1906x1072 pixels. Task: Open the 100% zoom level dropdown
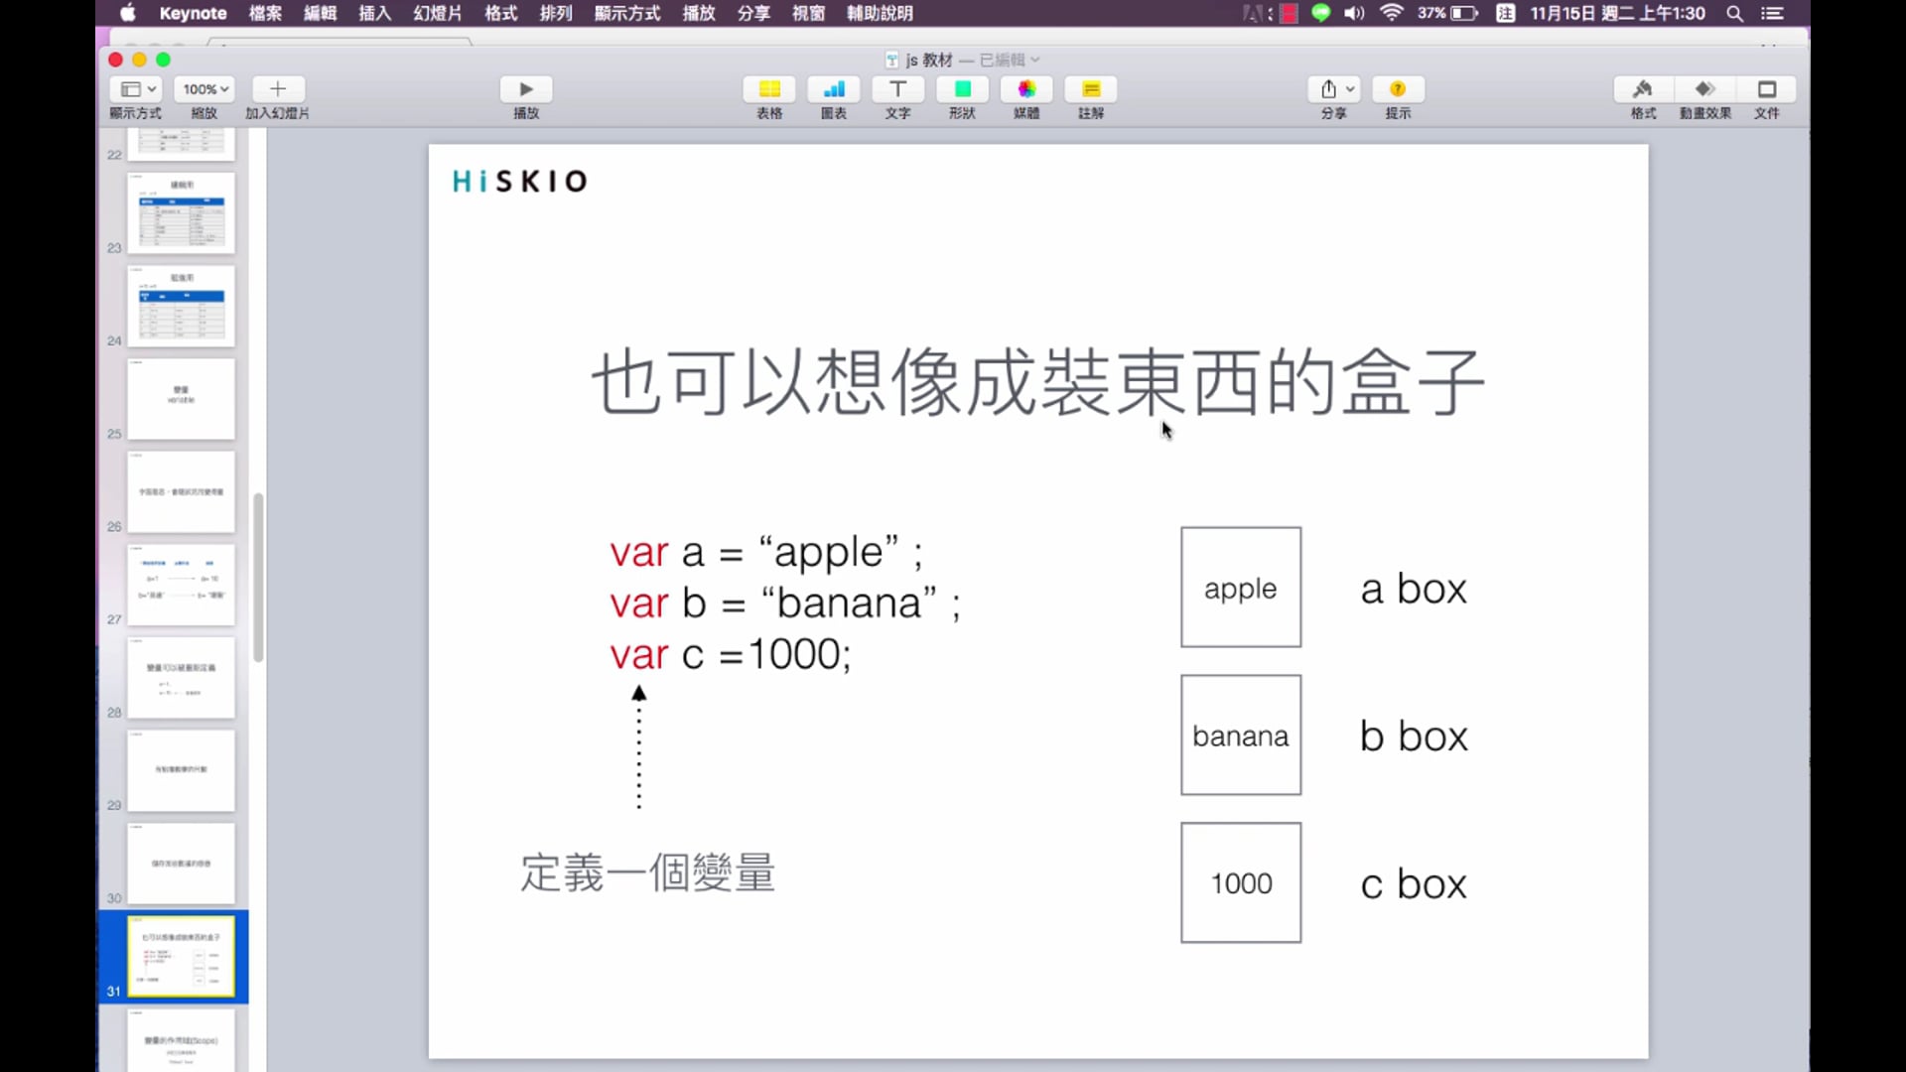coord(205,89)
